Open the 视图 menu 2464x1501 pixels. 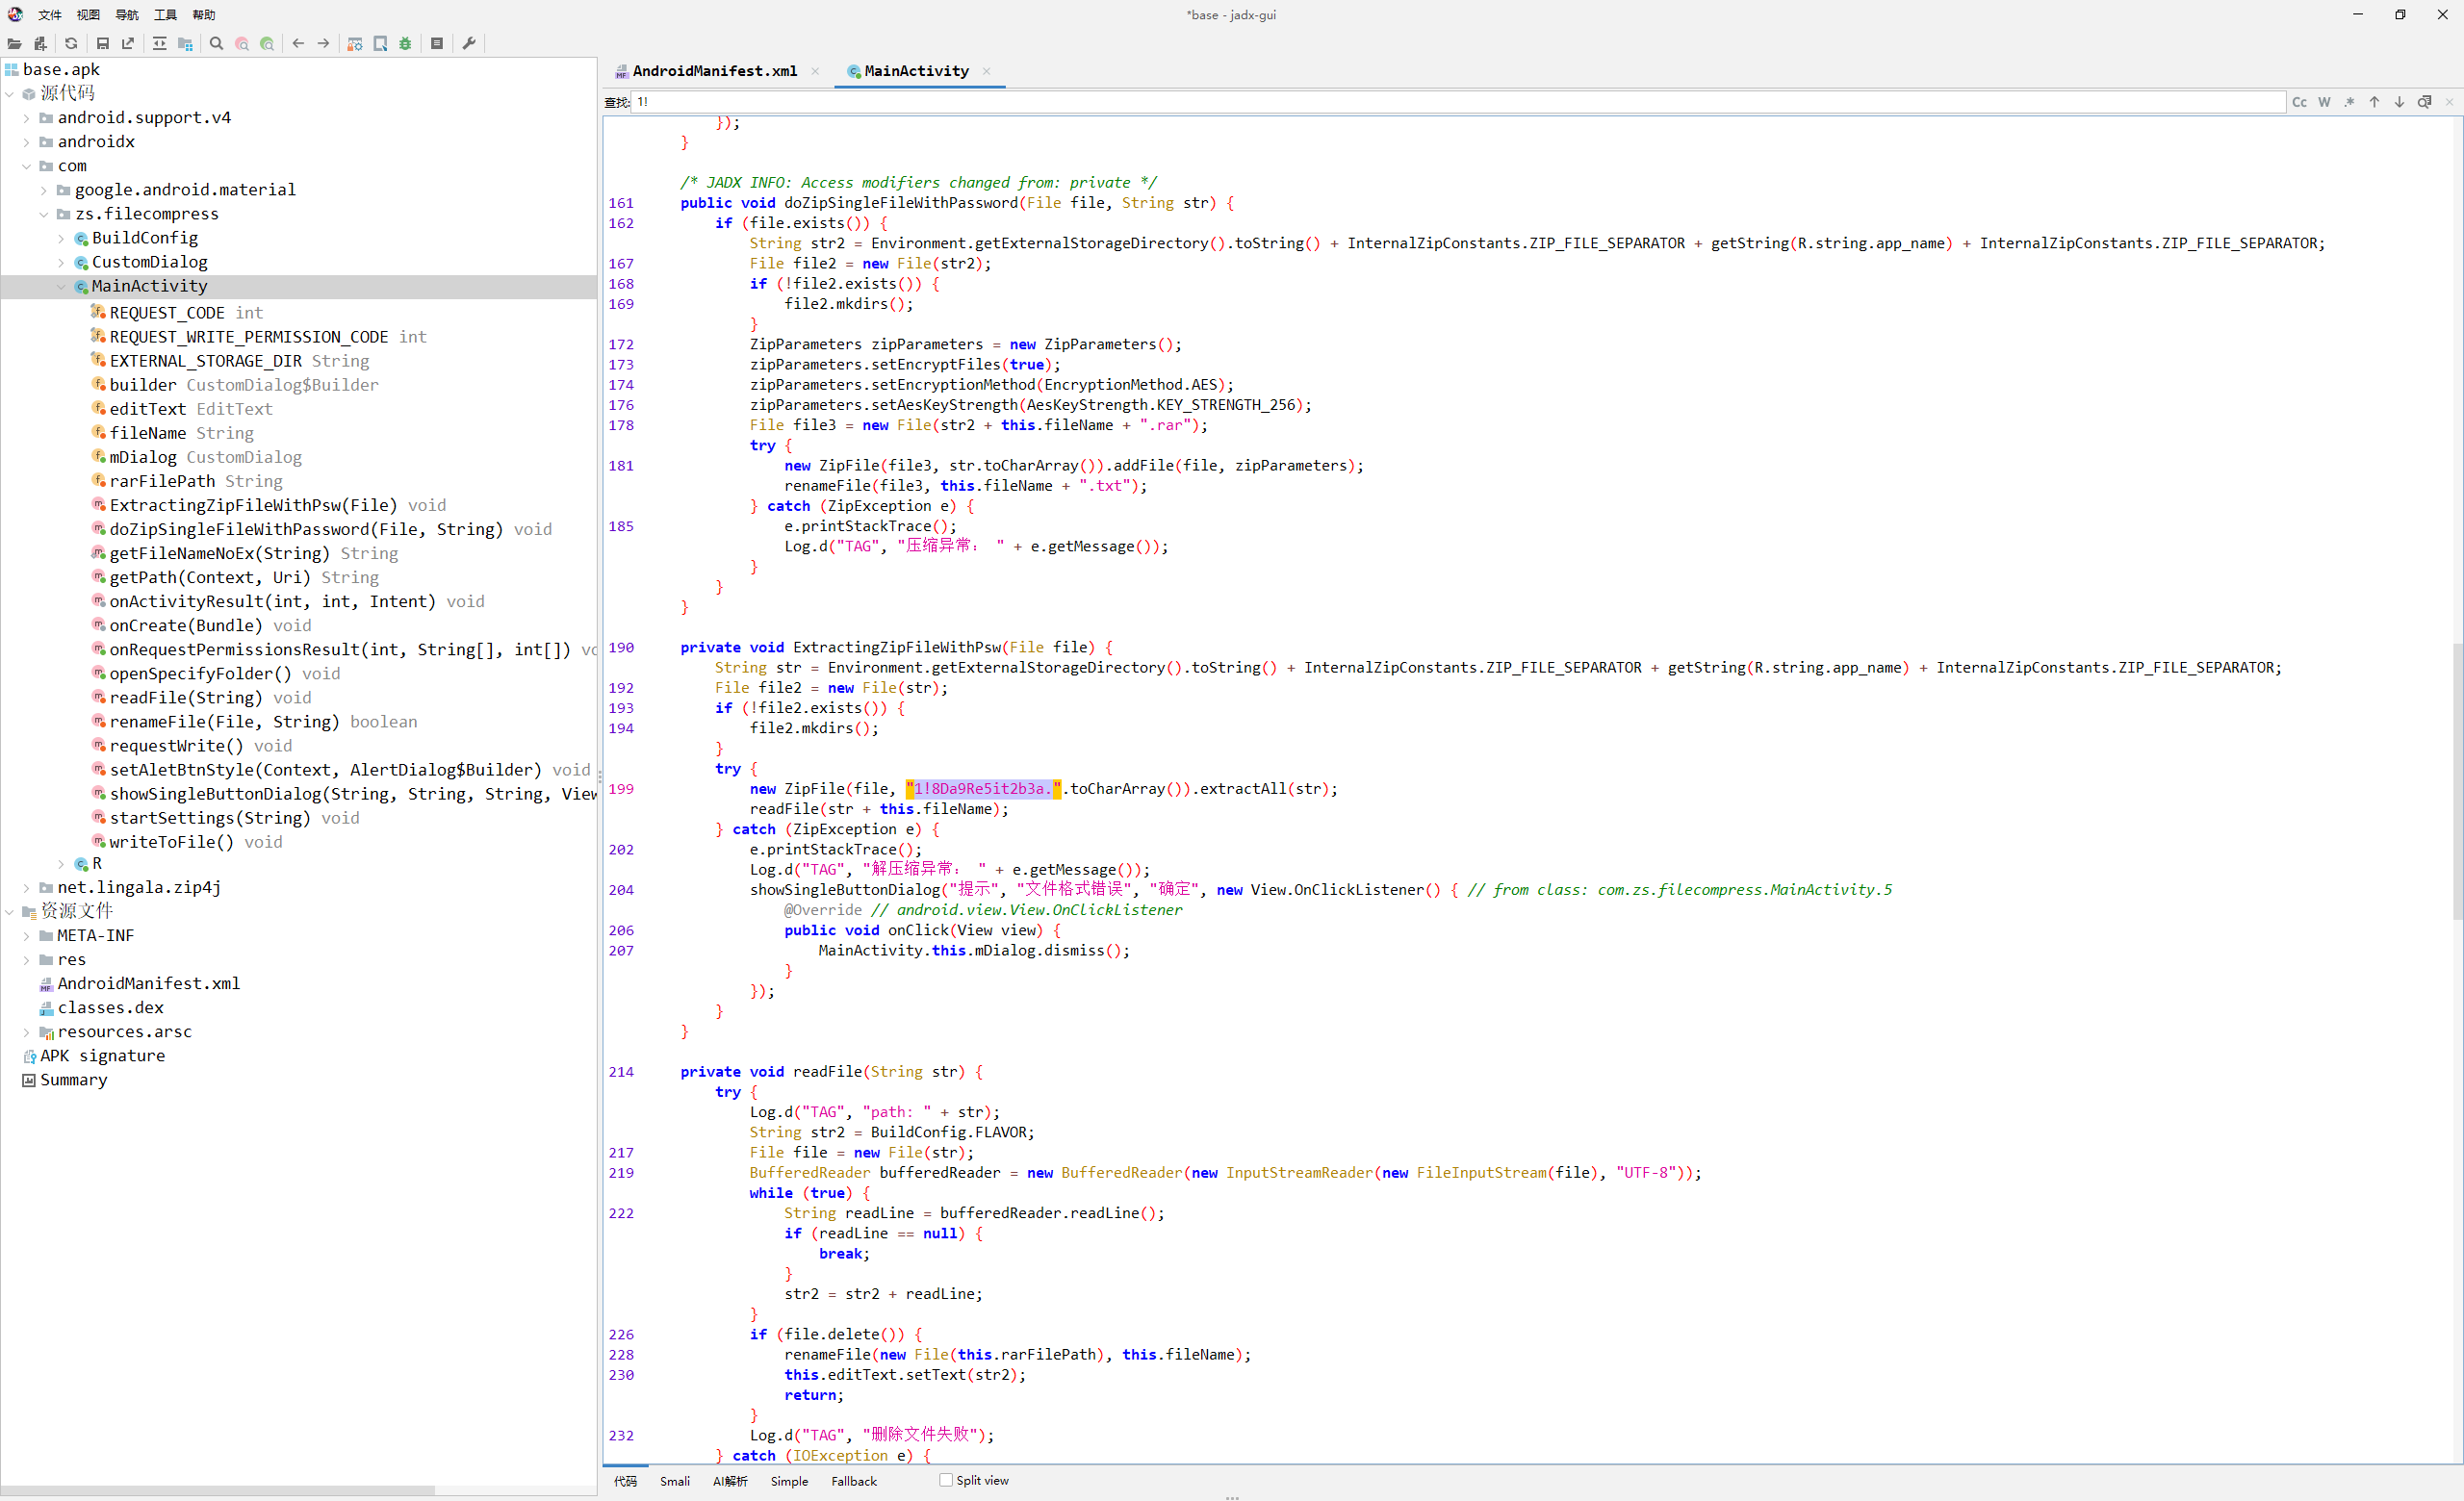[88, 15]
